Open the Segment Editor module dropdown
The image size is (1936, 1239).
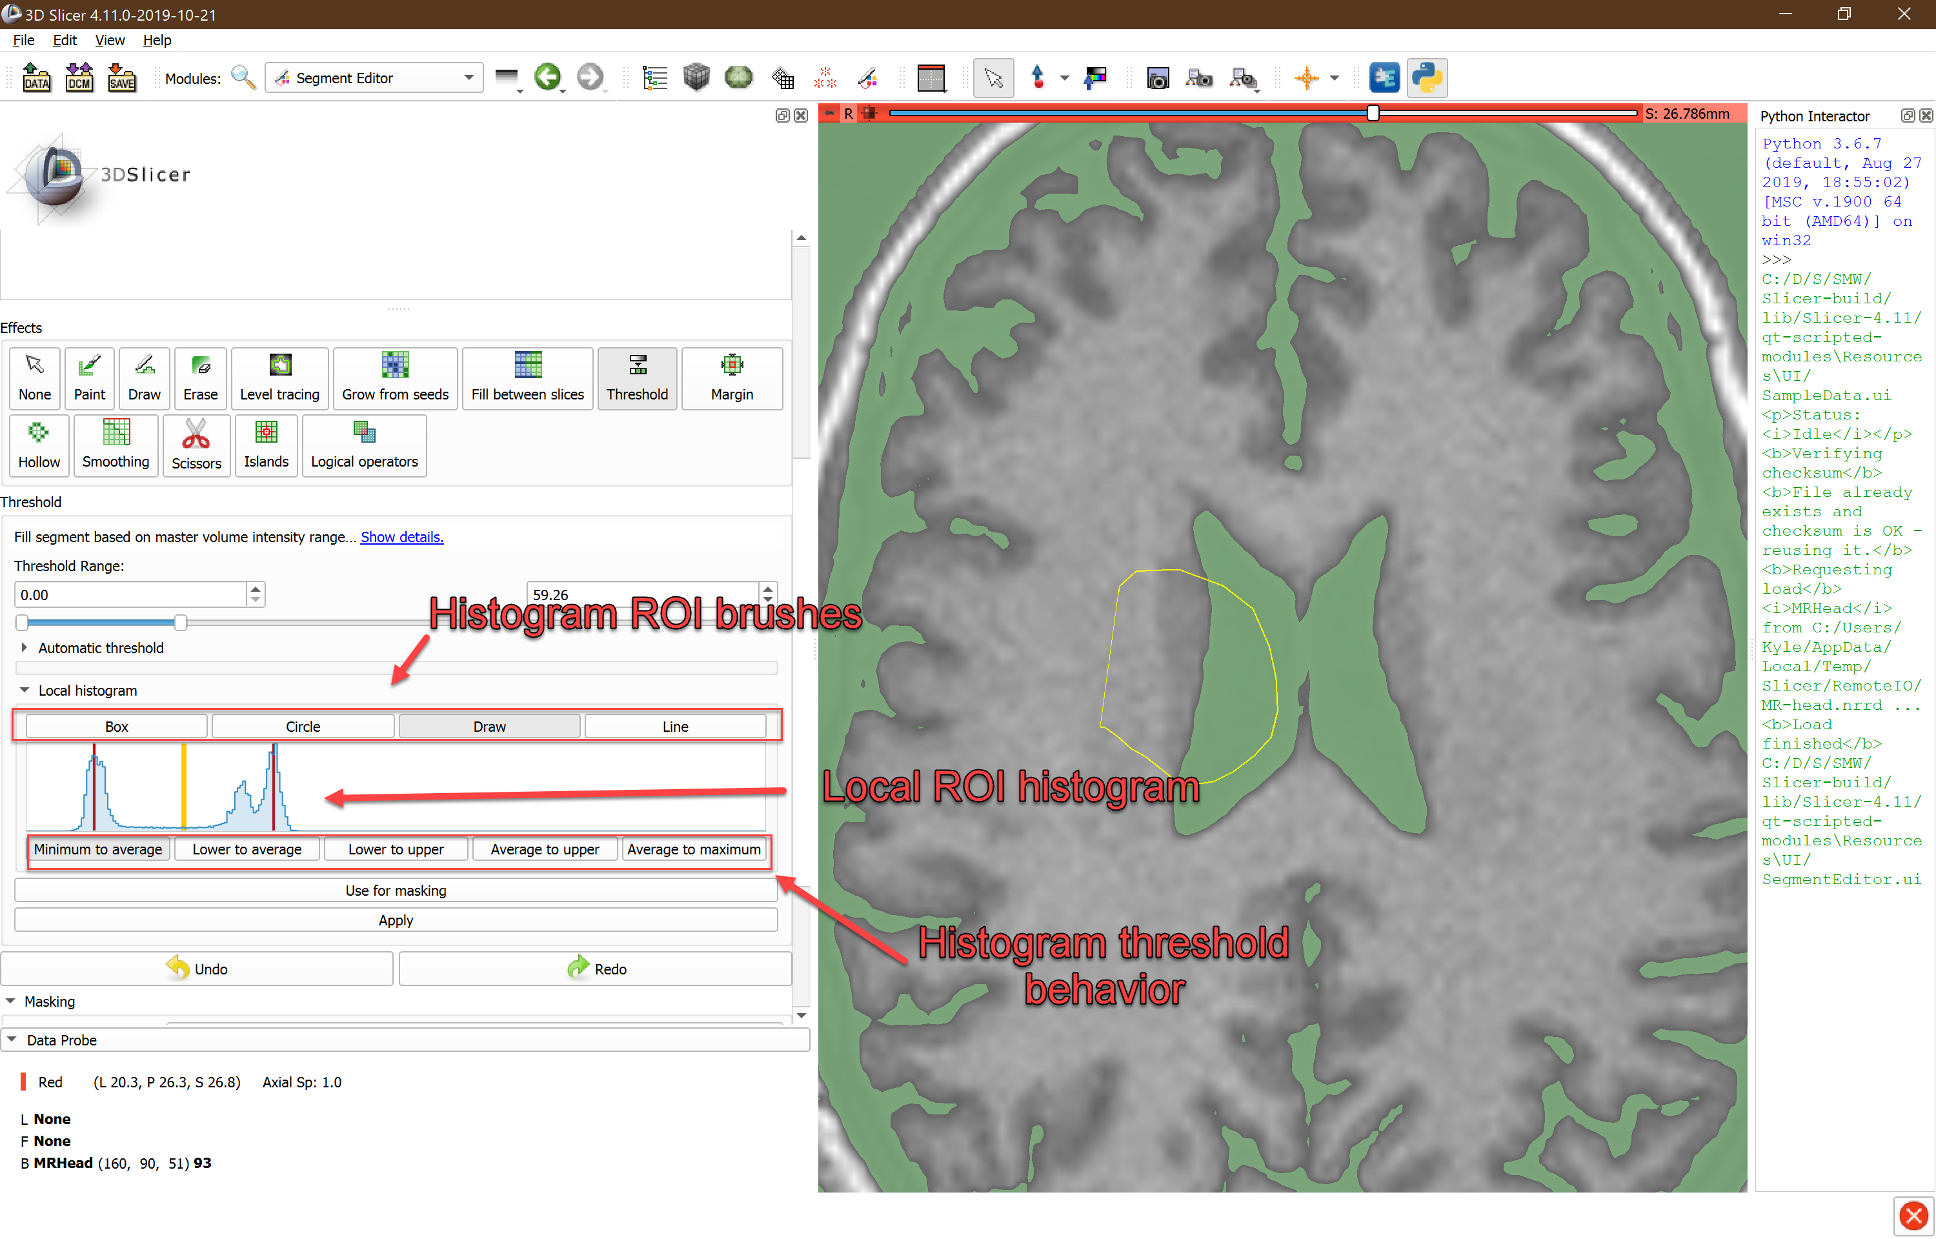pyautogui.click(x=374, y=78)
